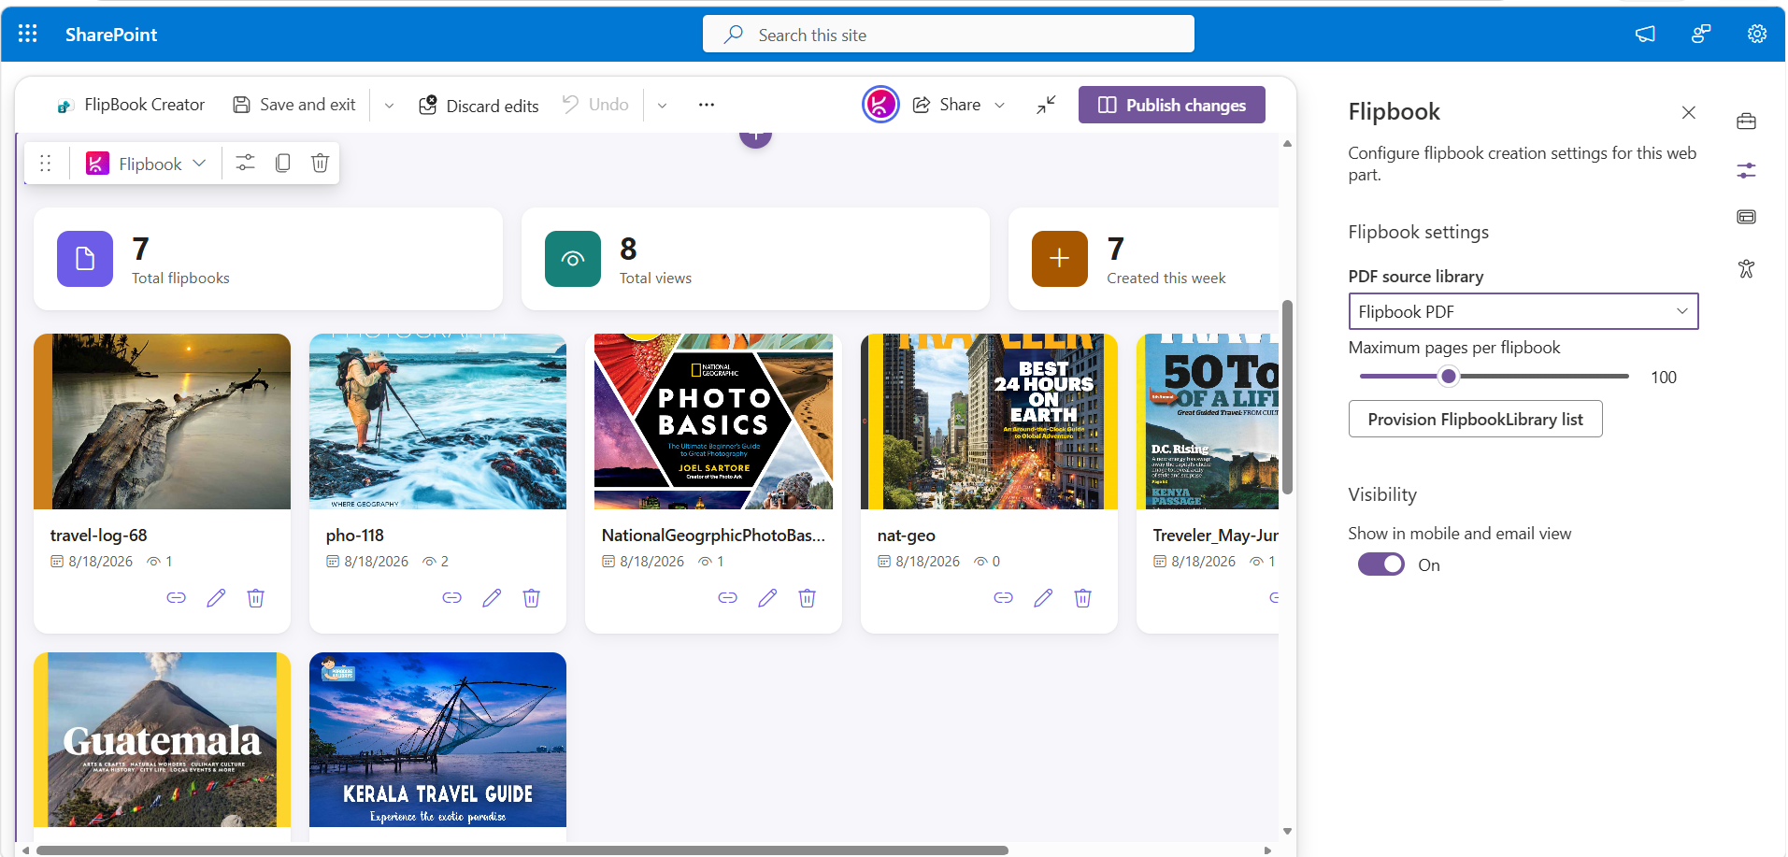The image size is (1788, 857).
Task: Click the Created this week stat card
Action: click(x=1143, y=259)
